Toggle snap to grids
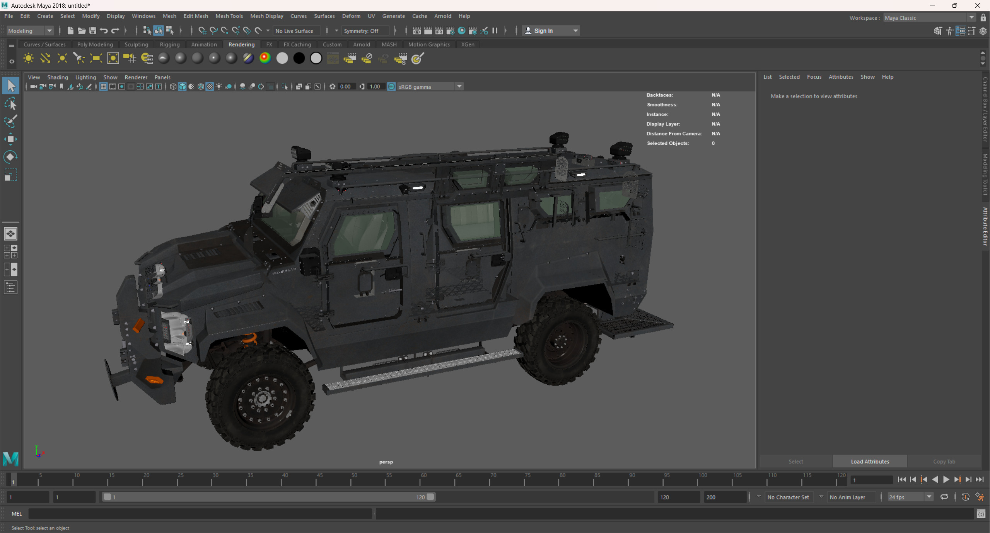Screen dimensions: 990x533 coord(202,31)
